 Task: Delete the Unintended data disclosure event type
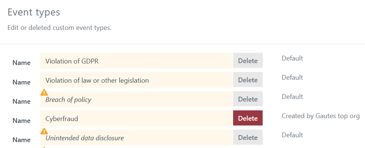click(x=248, y=138)
